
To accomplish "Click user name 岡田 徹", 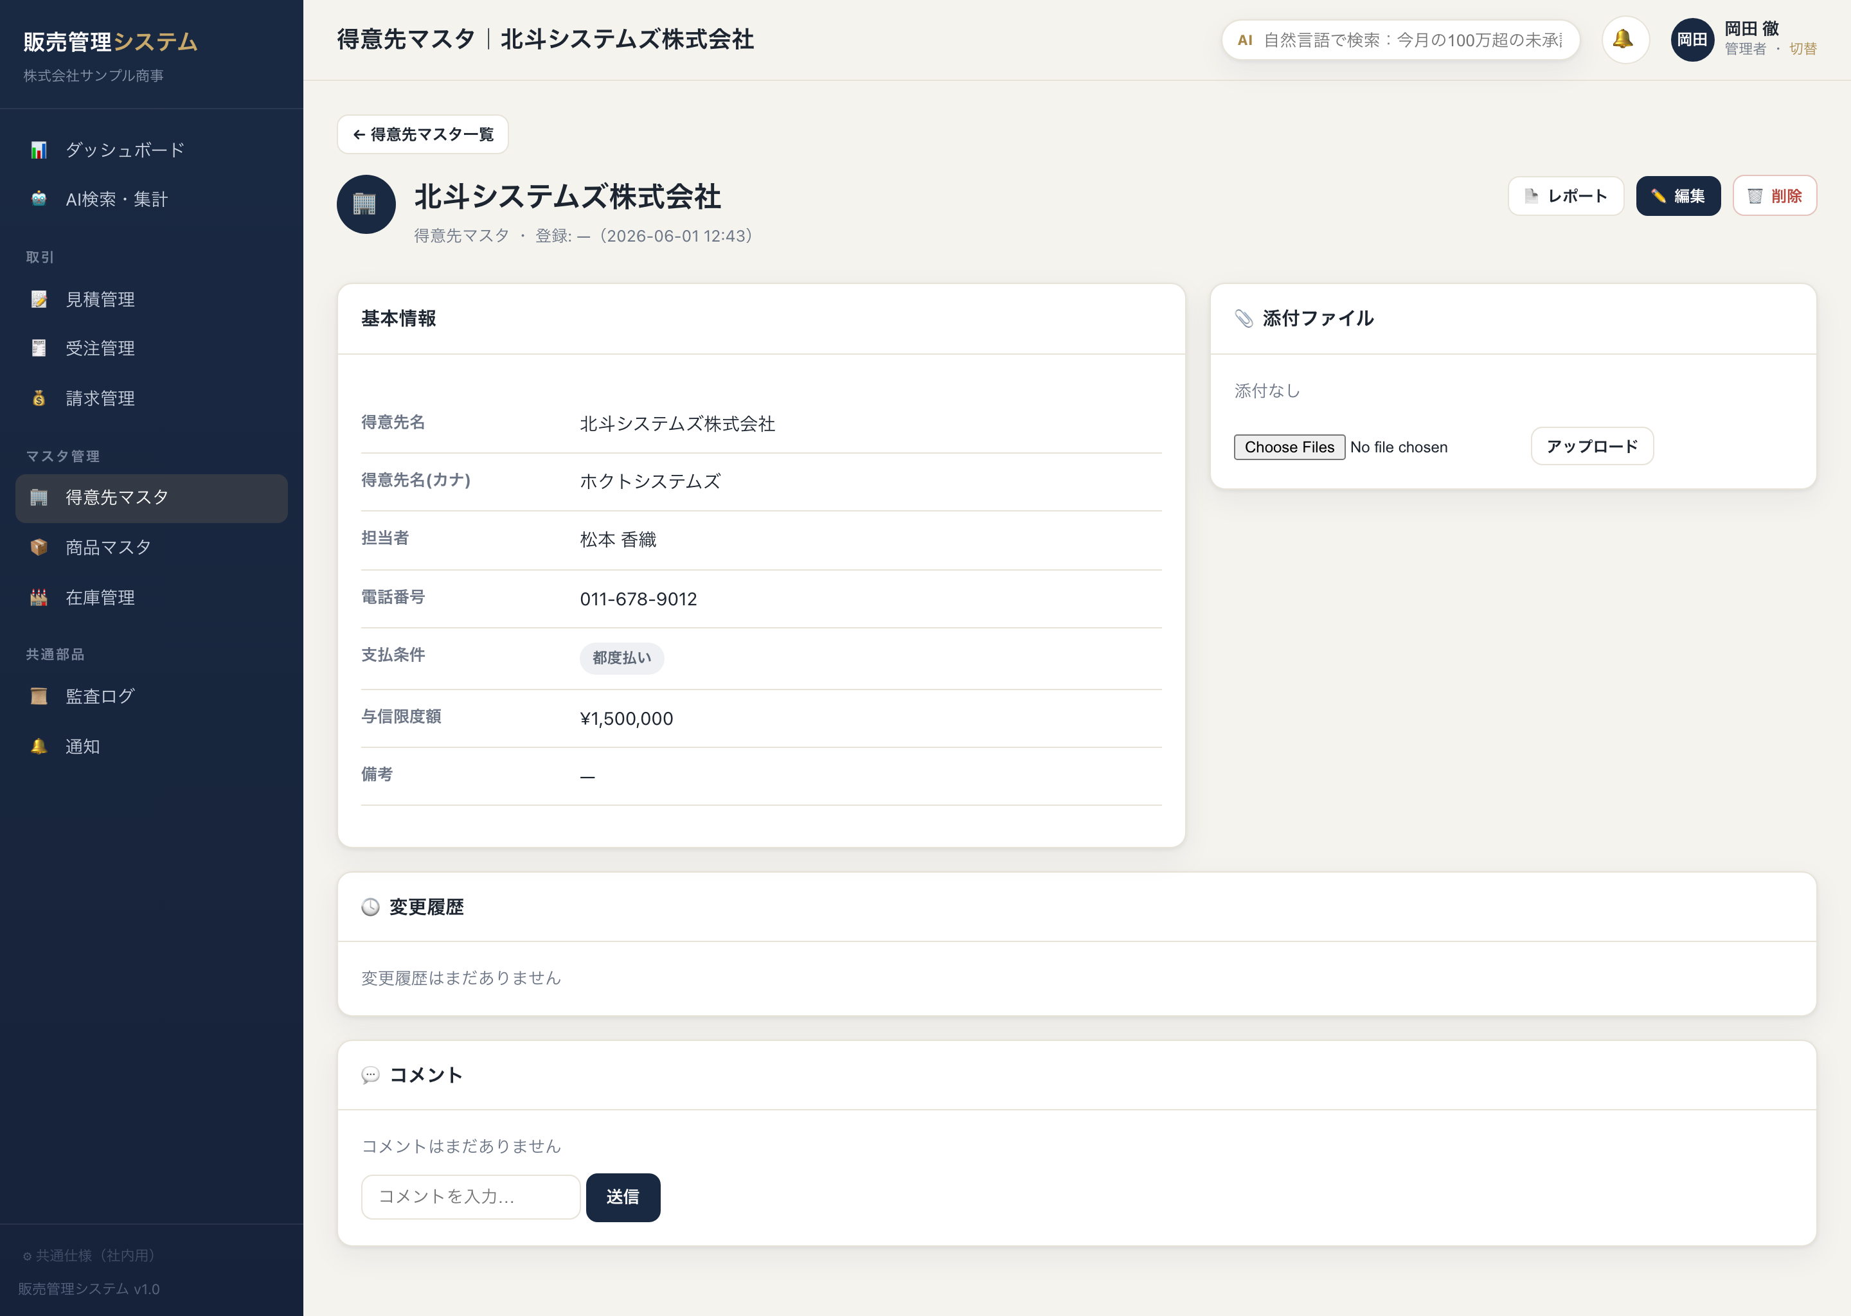I will coord(1751,28).
